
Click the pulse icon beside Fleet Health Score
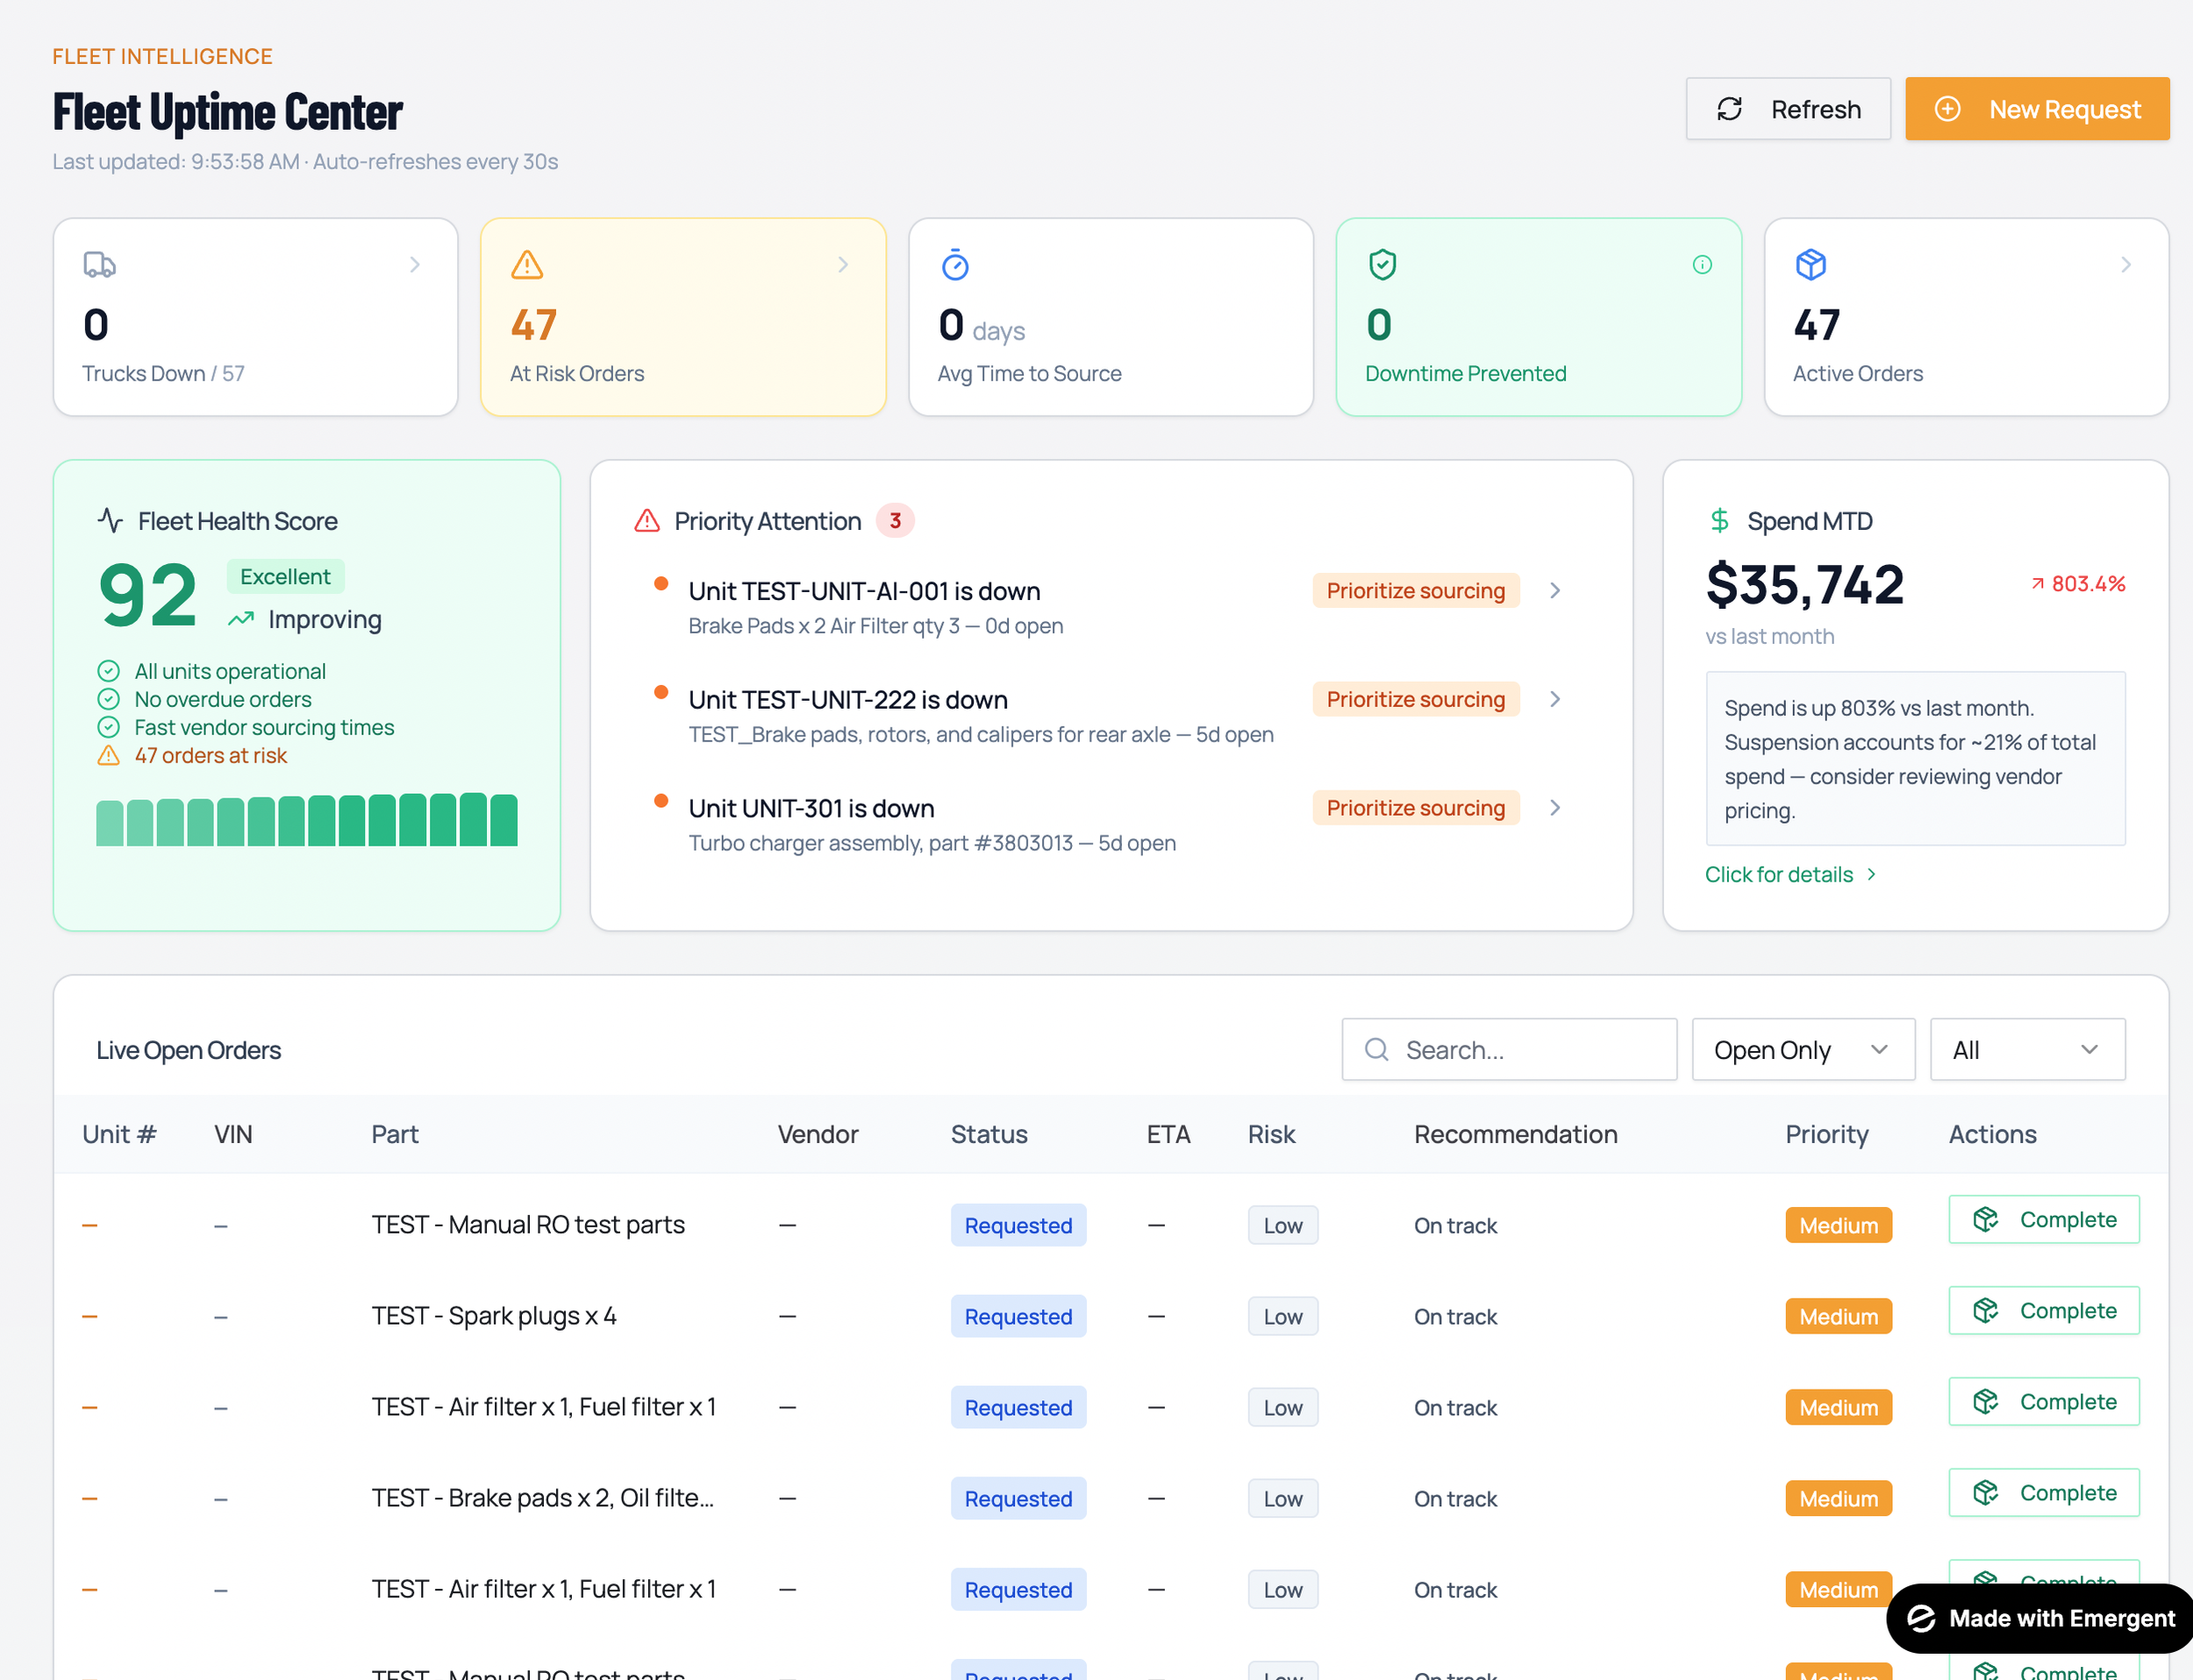(110, 520)
